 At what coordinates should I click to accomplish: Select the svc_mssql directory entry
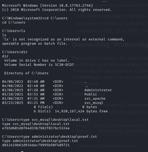coord(94,103)
